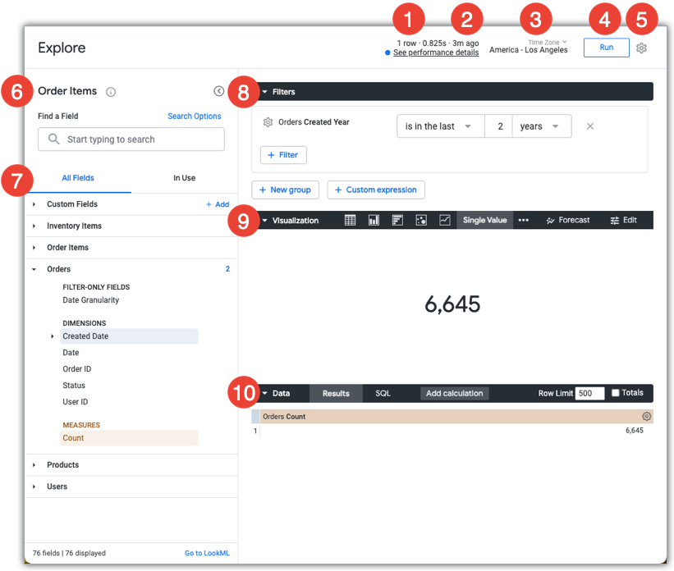Open See performance details link

coord(435,53)
